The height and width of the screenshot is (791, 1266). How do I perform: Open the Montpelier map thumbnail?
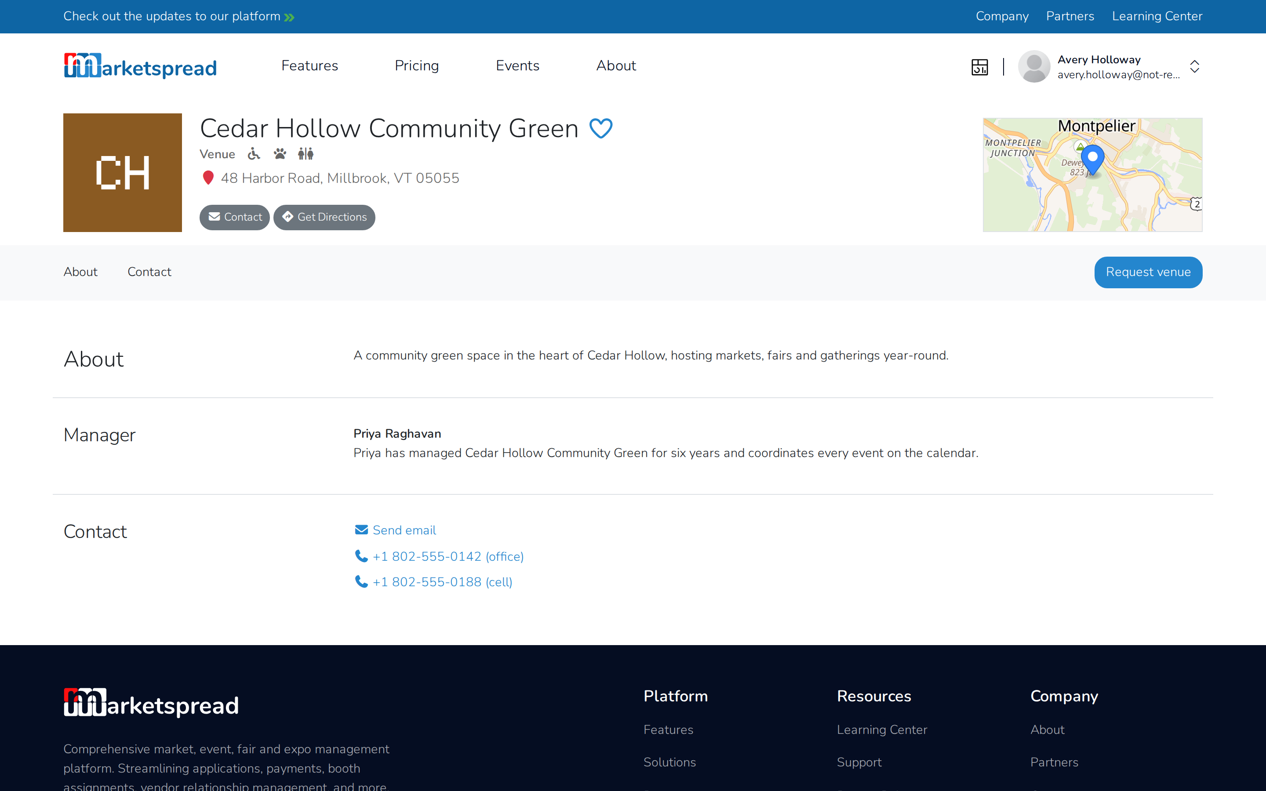pyautogui.click(x=1092, y=175)
